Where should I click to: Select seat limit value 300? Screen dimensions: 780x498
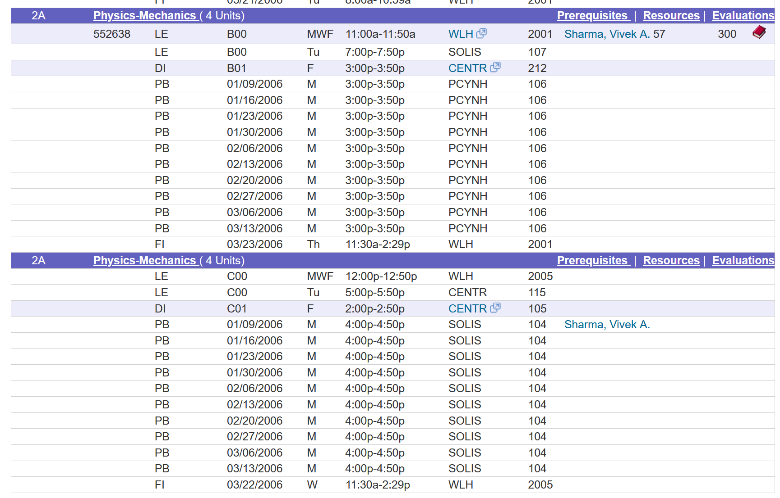727,34
